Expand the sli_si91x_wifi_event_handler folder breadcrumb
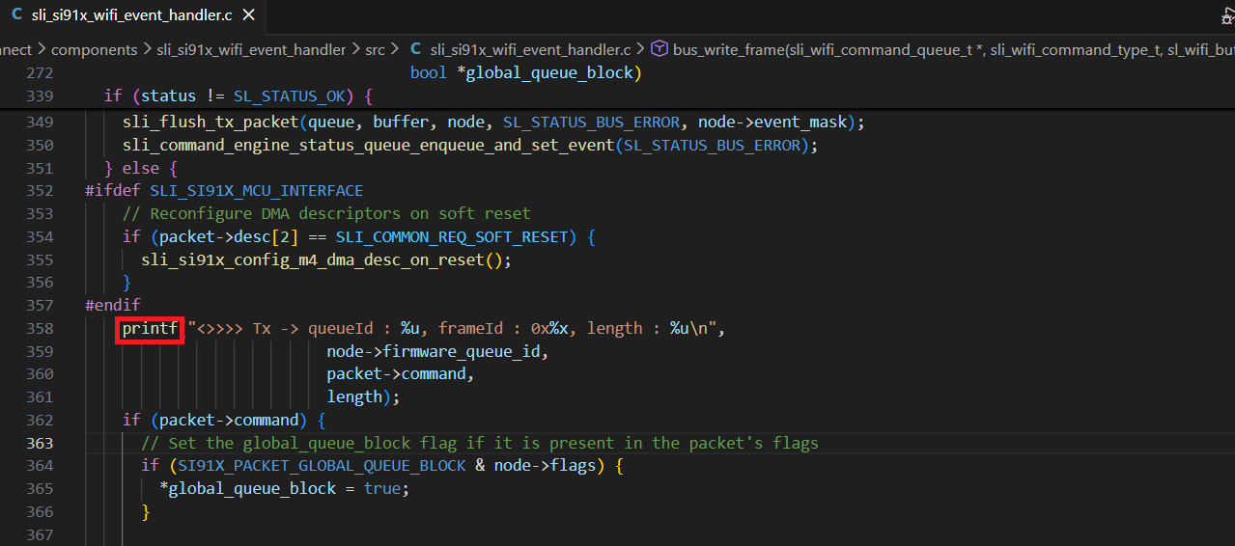 pos(251,49)
